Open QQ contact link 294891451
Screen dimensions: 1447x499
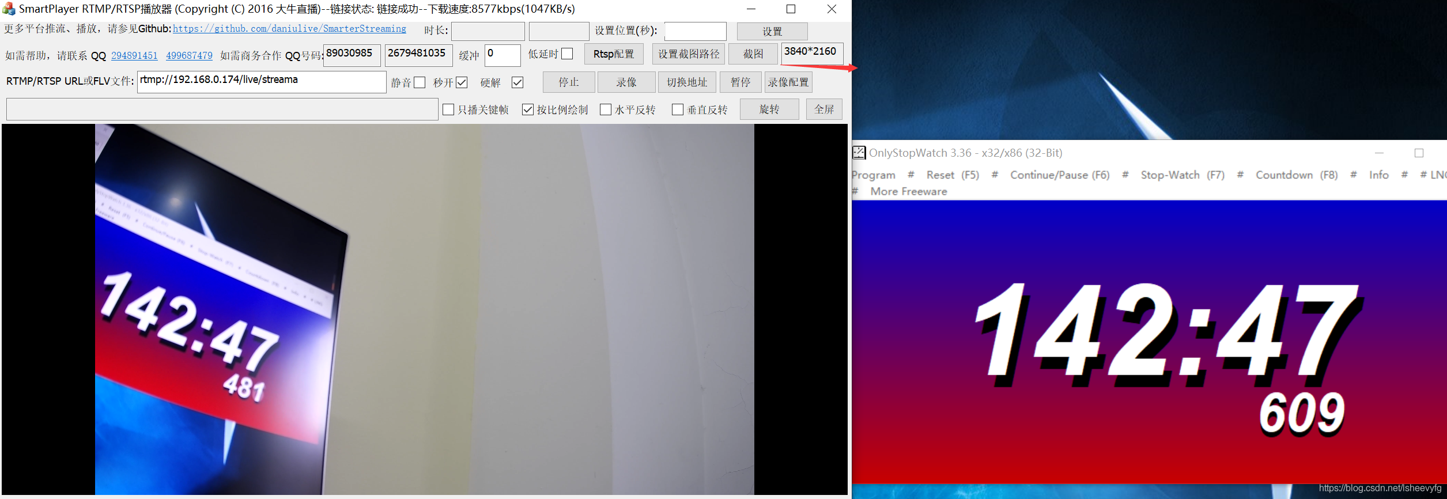pos(134,56)
